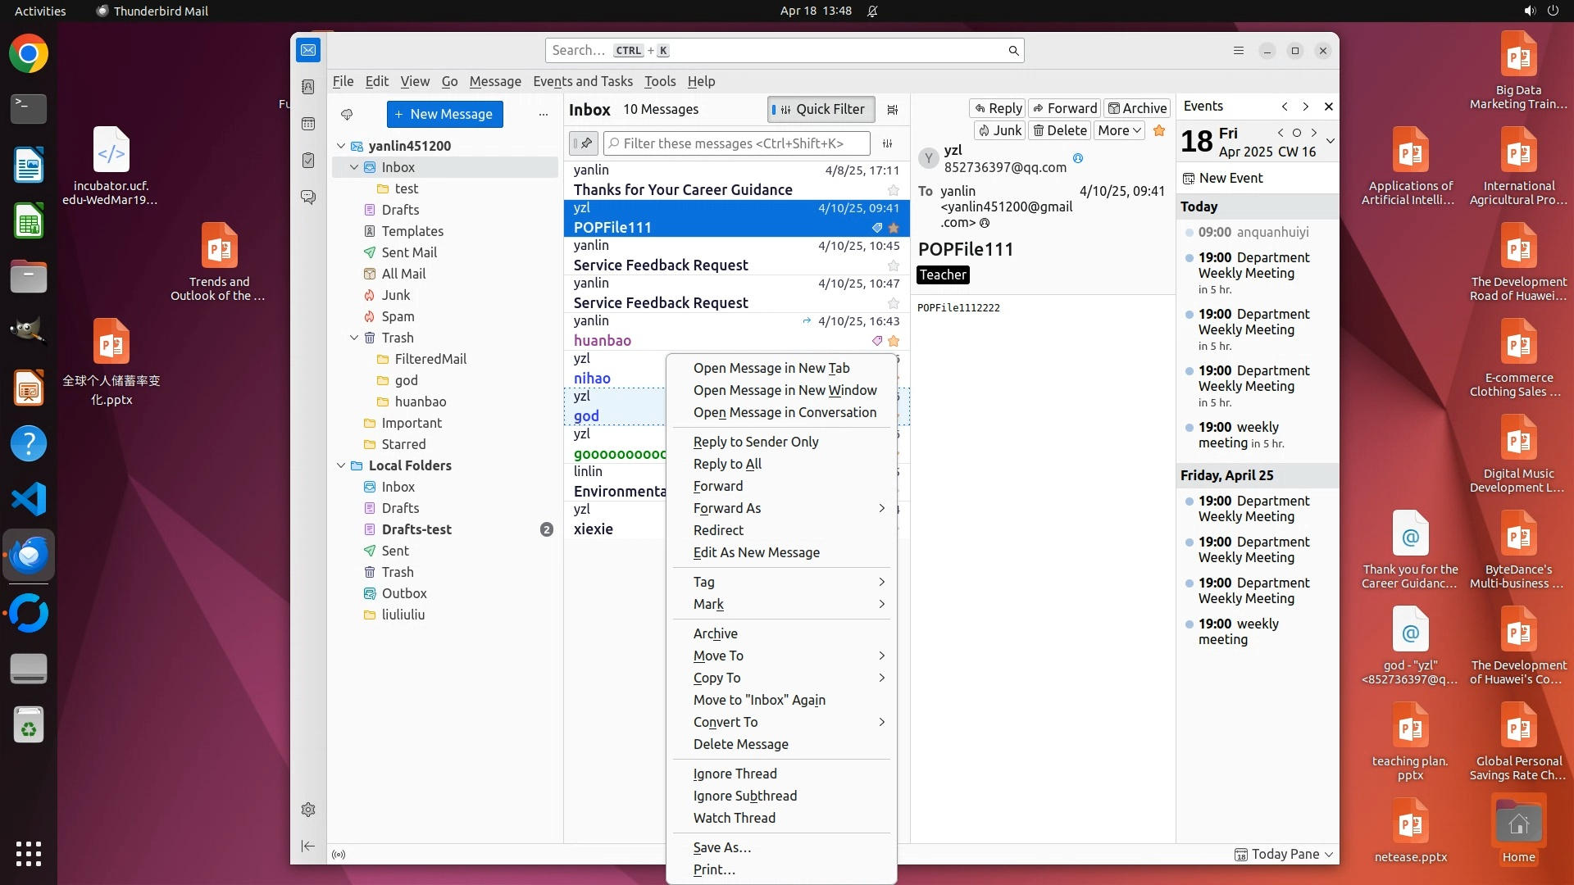The image size is (1574, 885).
Task: Click the Junk button in message header
Action: (999, 130)
